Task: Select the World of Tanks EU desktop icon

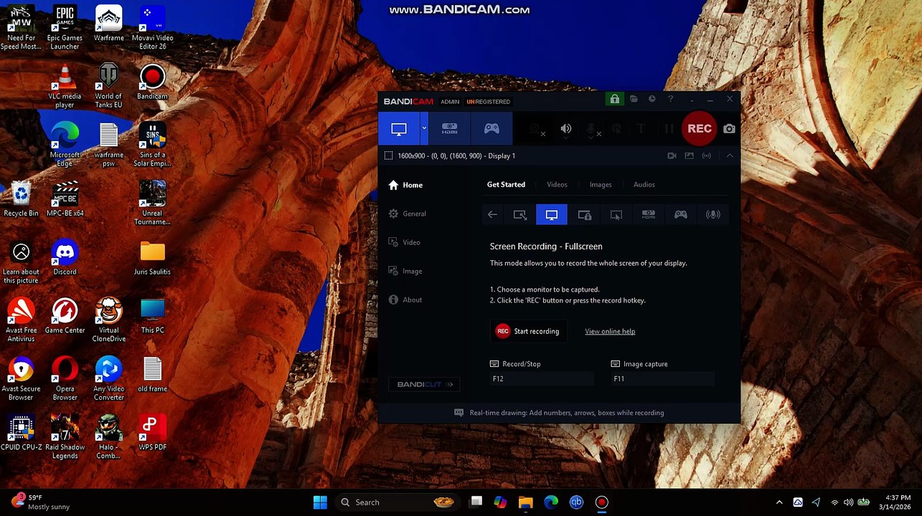Action: click(108, 87)
